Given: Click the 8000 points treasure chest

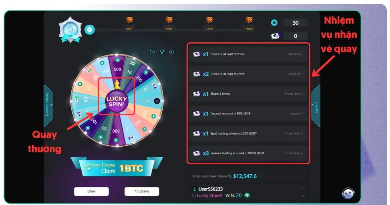Looking at the screenshot, I should [x=169, y=20].
